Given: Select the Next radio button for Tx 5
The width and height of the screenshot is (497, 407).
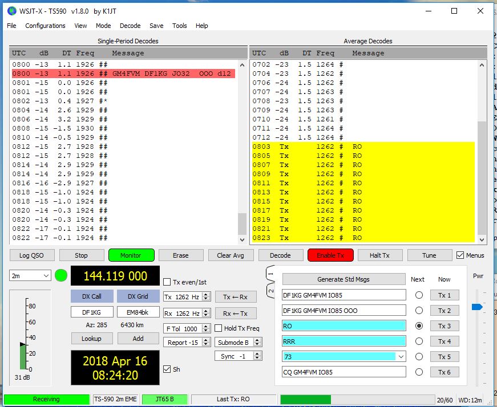Looking at the screenshot, I should click(419, 357).
